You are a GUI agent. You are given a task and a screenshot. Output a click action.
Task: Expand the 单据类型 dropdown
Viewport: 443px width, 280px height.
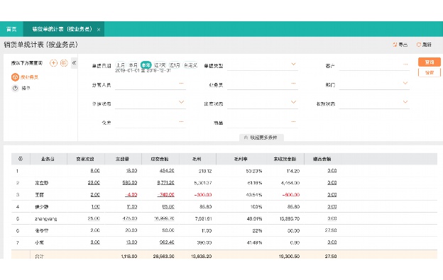pyautogui.click(x=293, y=65)
